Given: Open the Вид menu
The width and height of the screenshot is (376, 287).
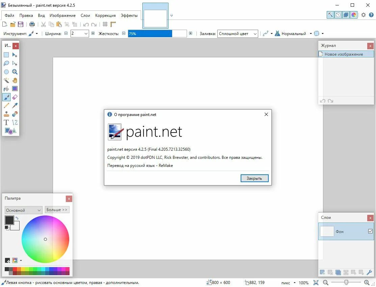Looking at the screenshot, I should coord(41,15).
